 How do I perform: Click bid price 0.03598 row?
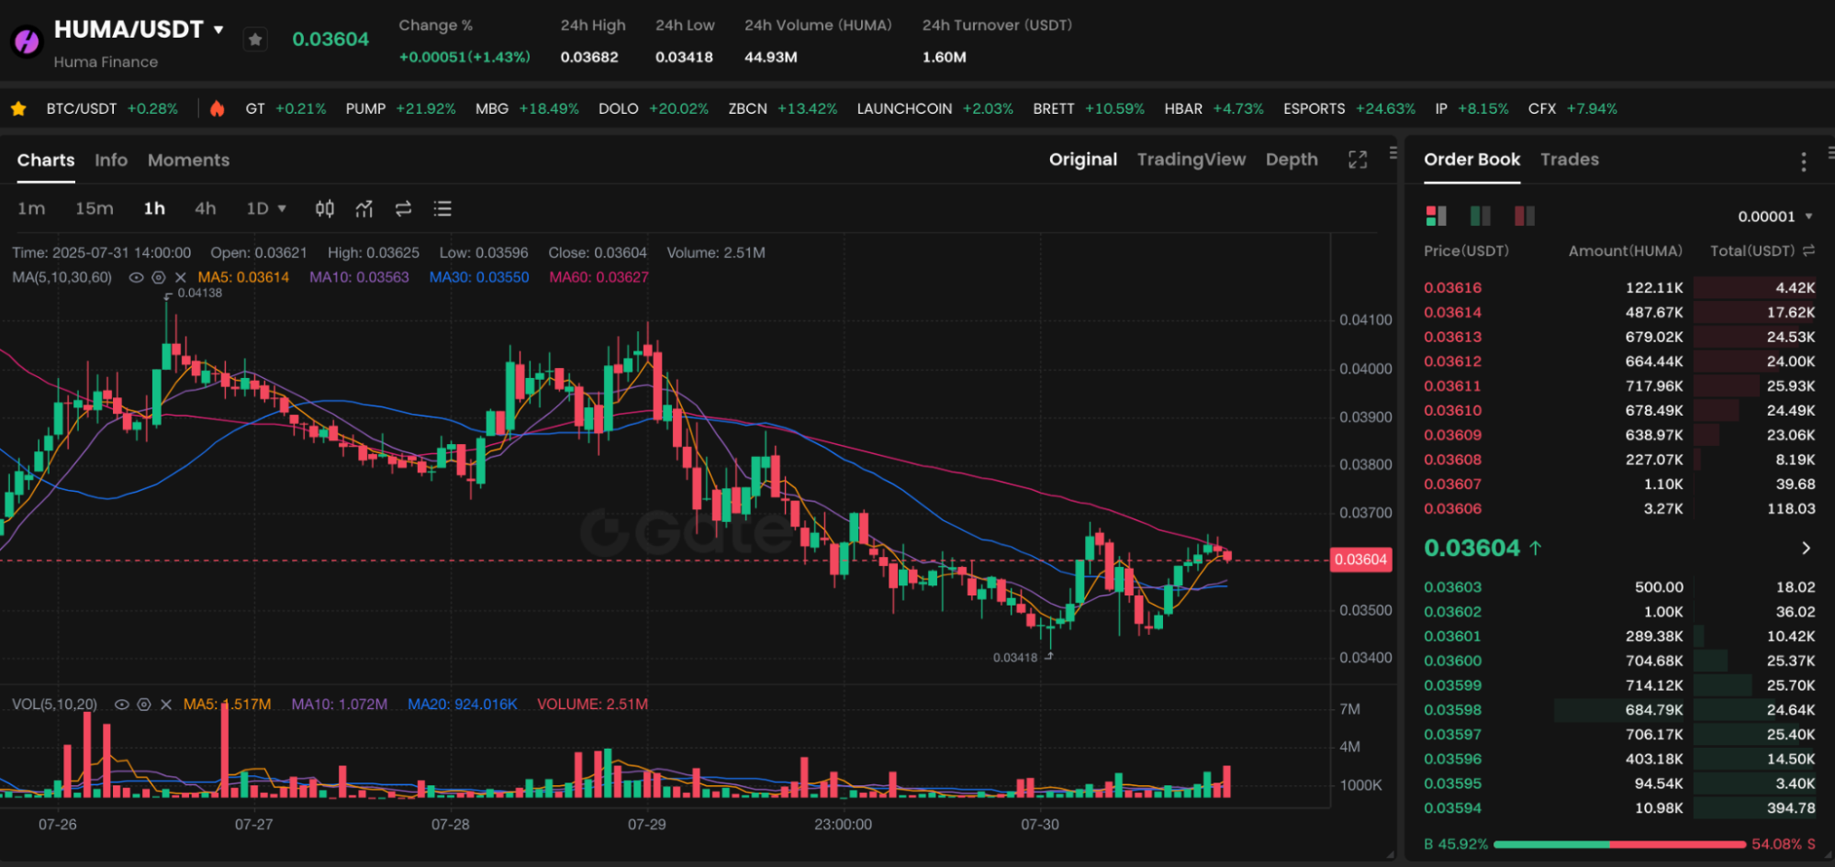(x=1619, y=710)
